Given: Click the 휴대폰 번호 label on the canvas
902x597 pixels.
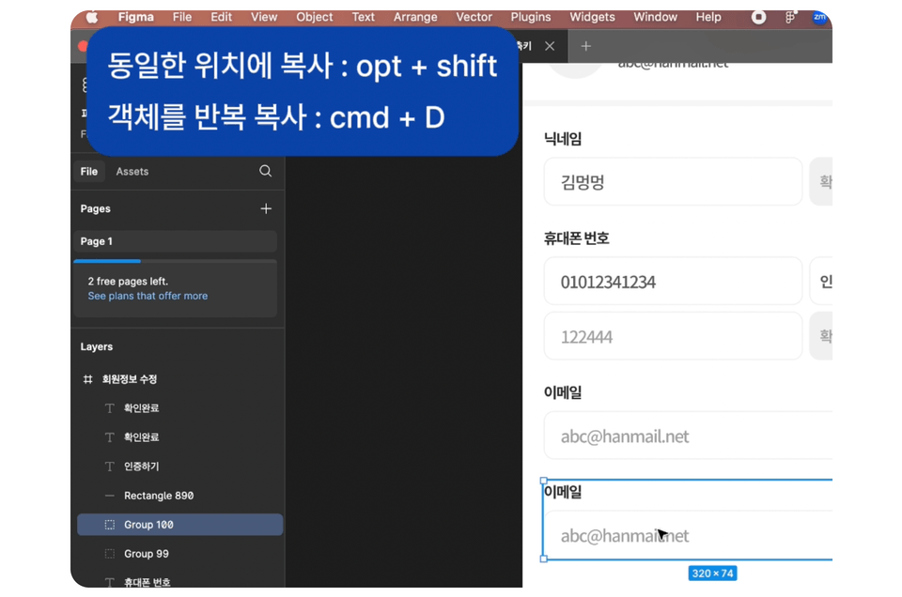Looking at the screenshot, I should [576, 238].
